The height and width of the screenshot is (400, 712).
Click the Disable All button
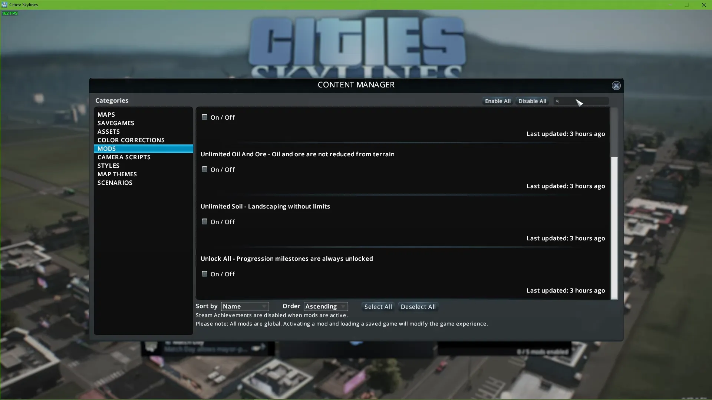coord(532,101)
